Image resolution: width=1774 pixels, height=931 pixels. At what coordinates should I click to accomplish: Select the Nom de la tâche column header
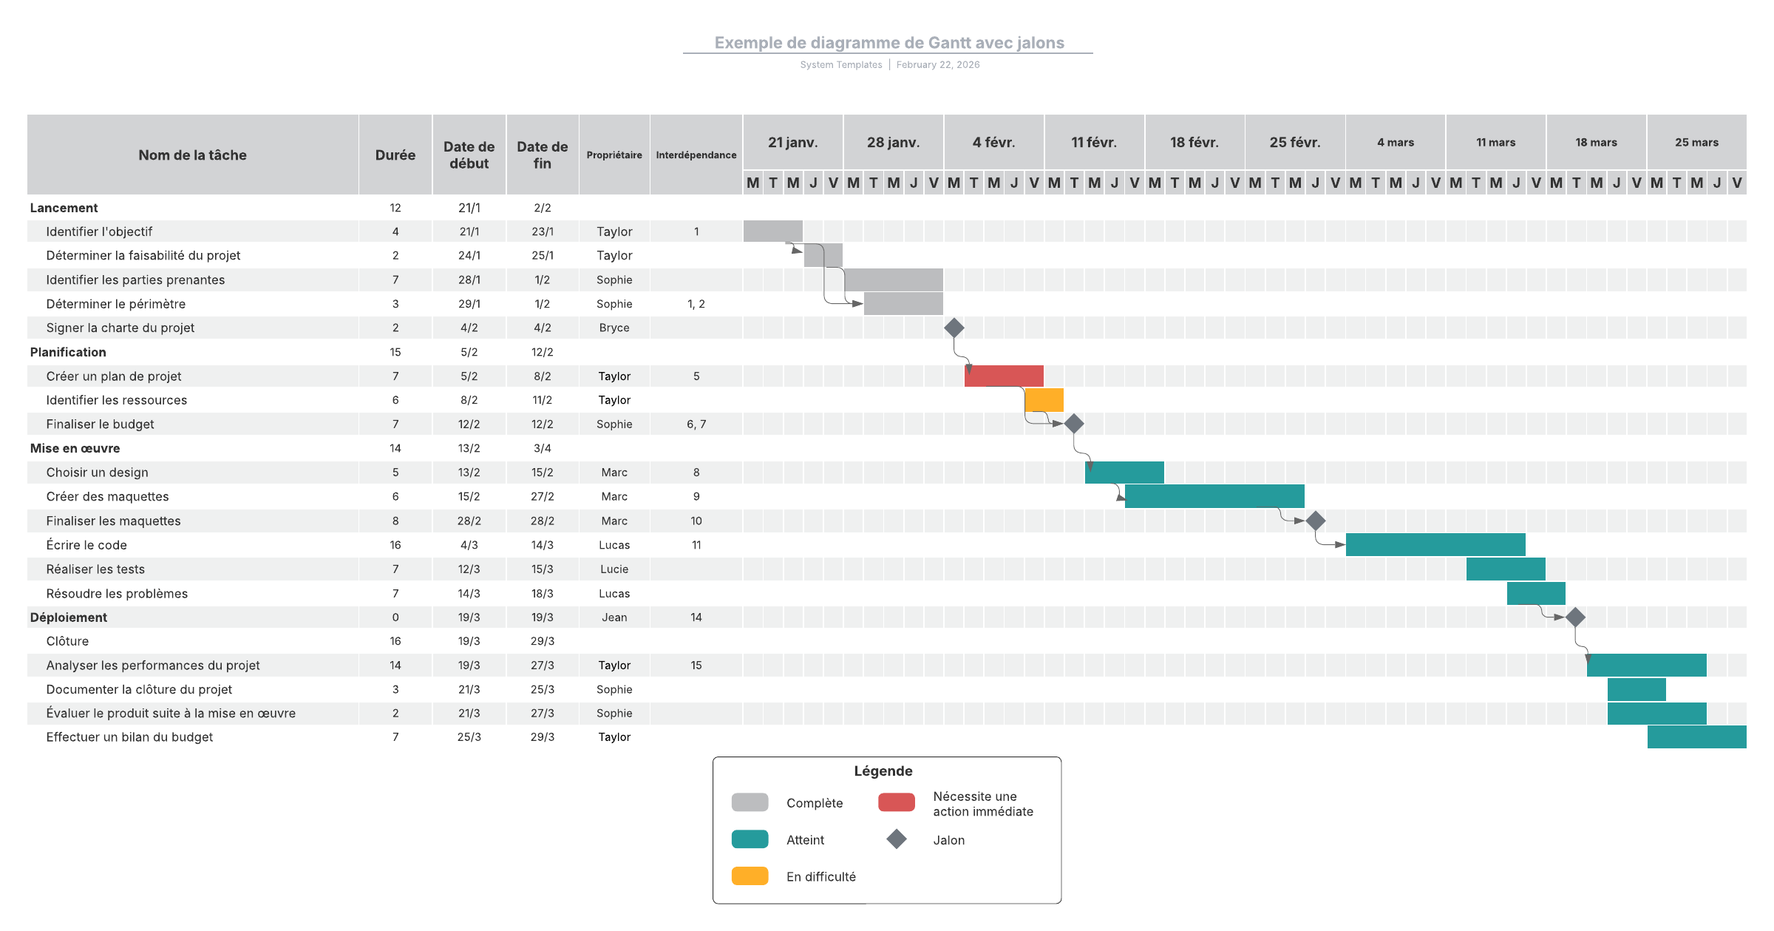(x=193, y=155)
